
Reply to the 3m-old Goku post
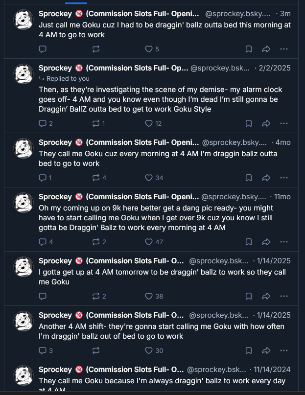[x=43, y=49]
